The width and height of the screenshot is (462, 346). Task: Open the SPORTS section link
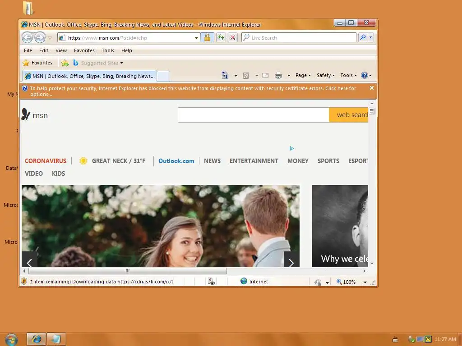[328, 161]
